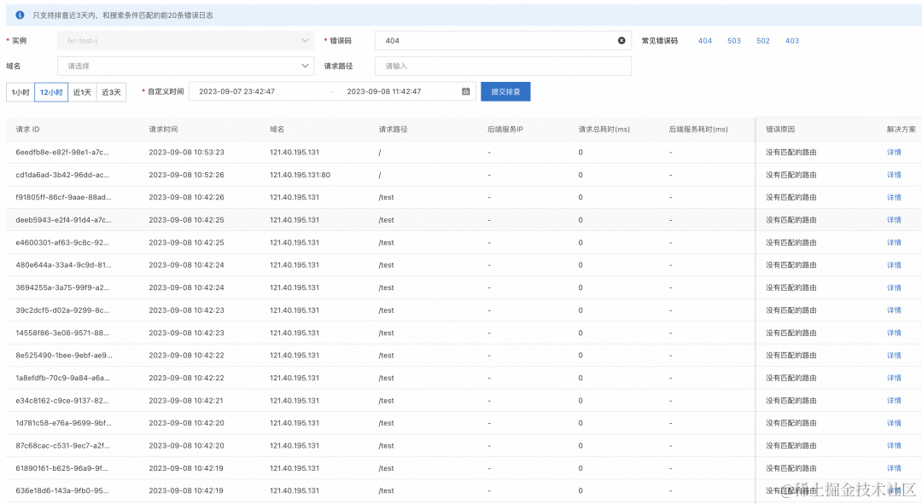922x504 pixels.
Task: Click the 解决方案 column header
Action: pos(901,130)
